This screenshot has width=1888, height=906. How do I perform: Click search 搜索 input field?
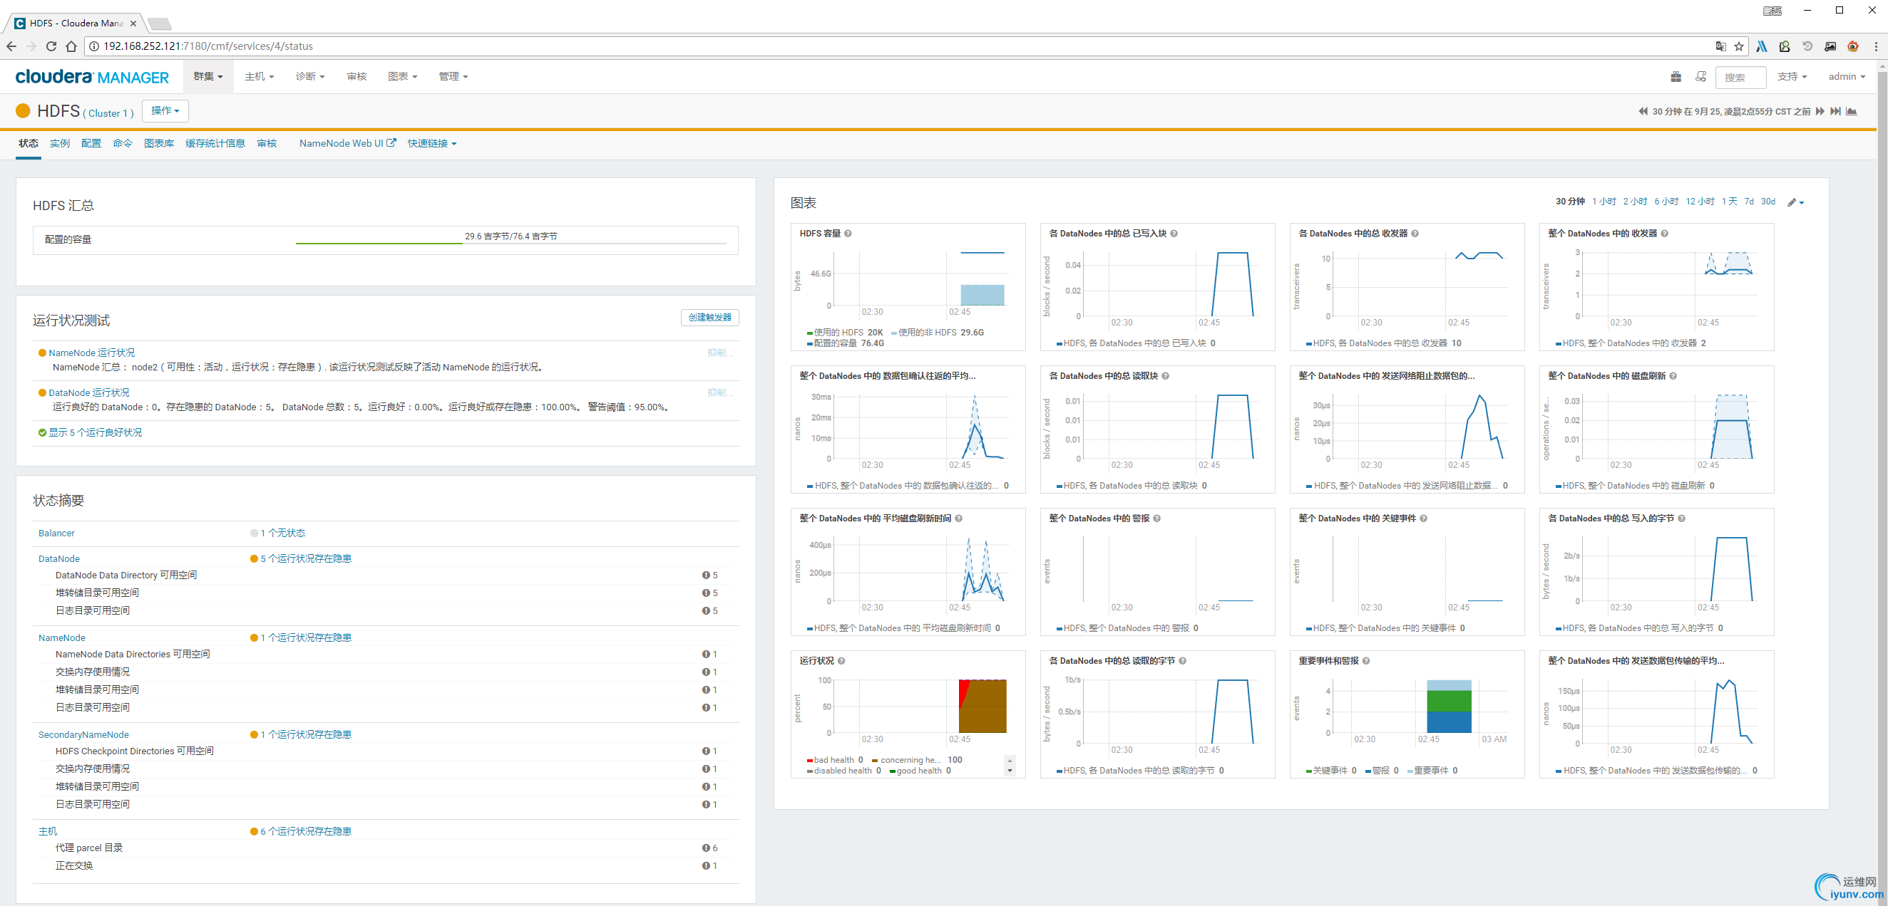1740,77
